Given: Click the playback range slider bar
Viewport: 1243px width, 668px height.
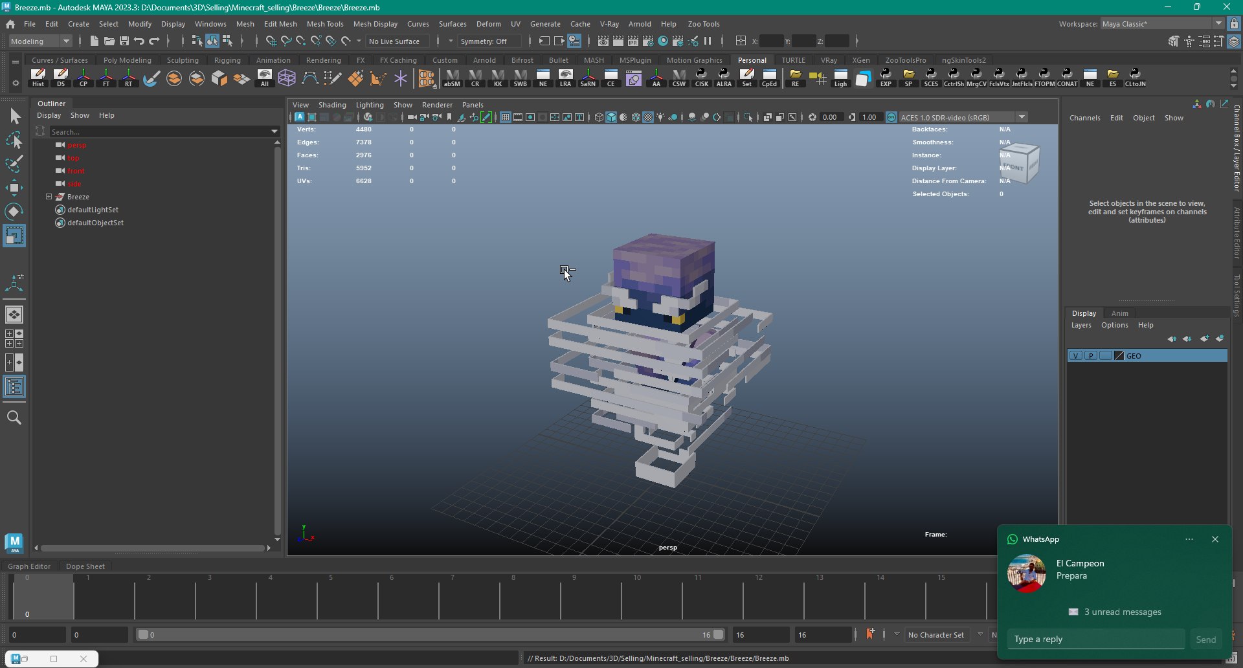Looking at the screenshot, I should click(x=431, y=634).
